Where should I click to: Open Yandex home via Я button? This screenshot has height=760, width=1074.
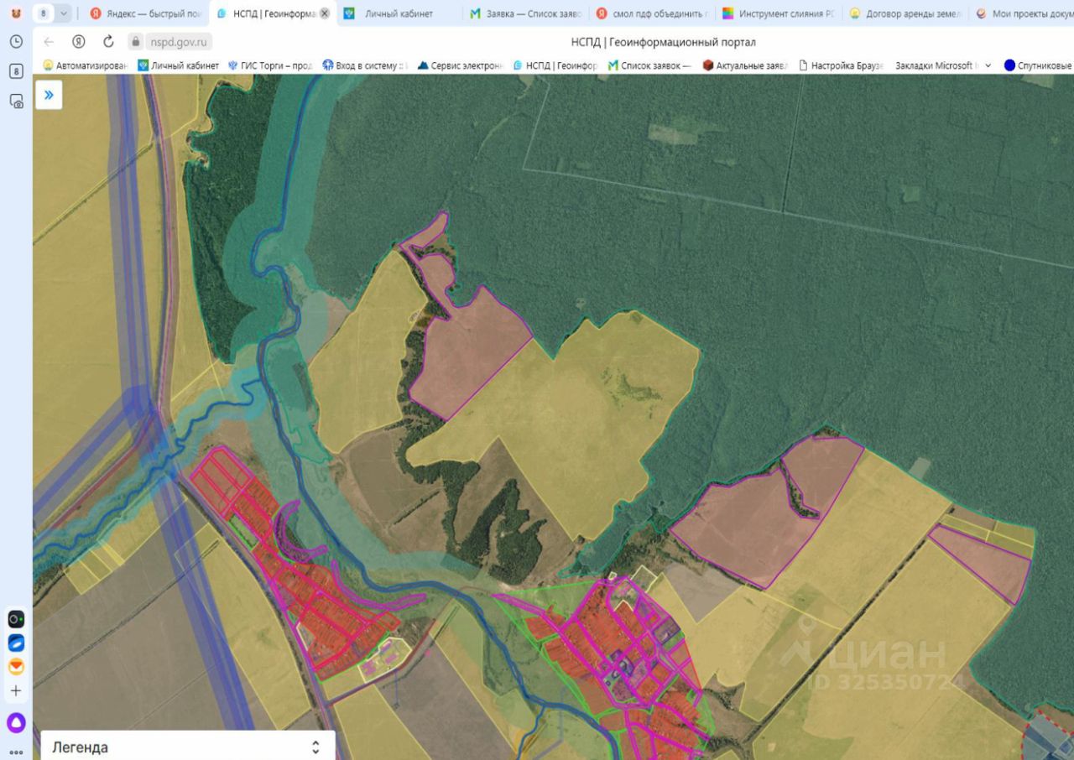(x=78, y=42)
